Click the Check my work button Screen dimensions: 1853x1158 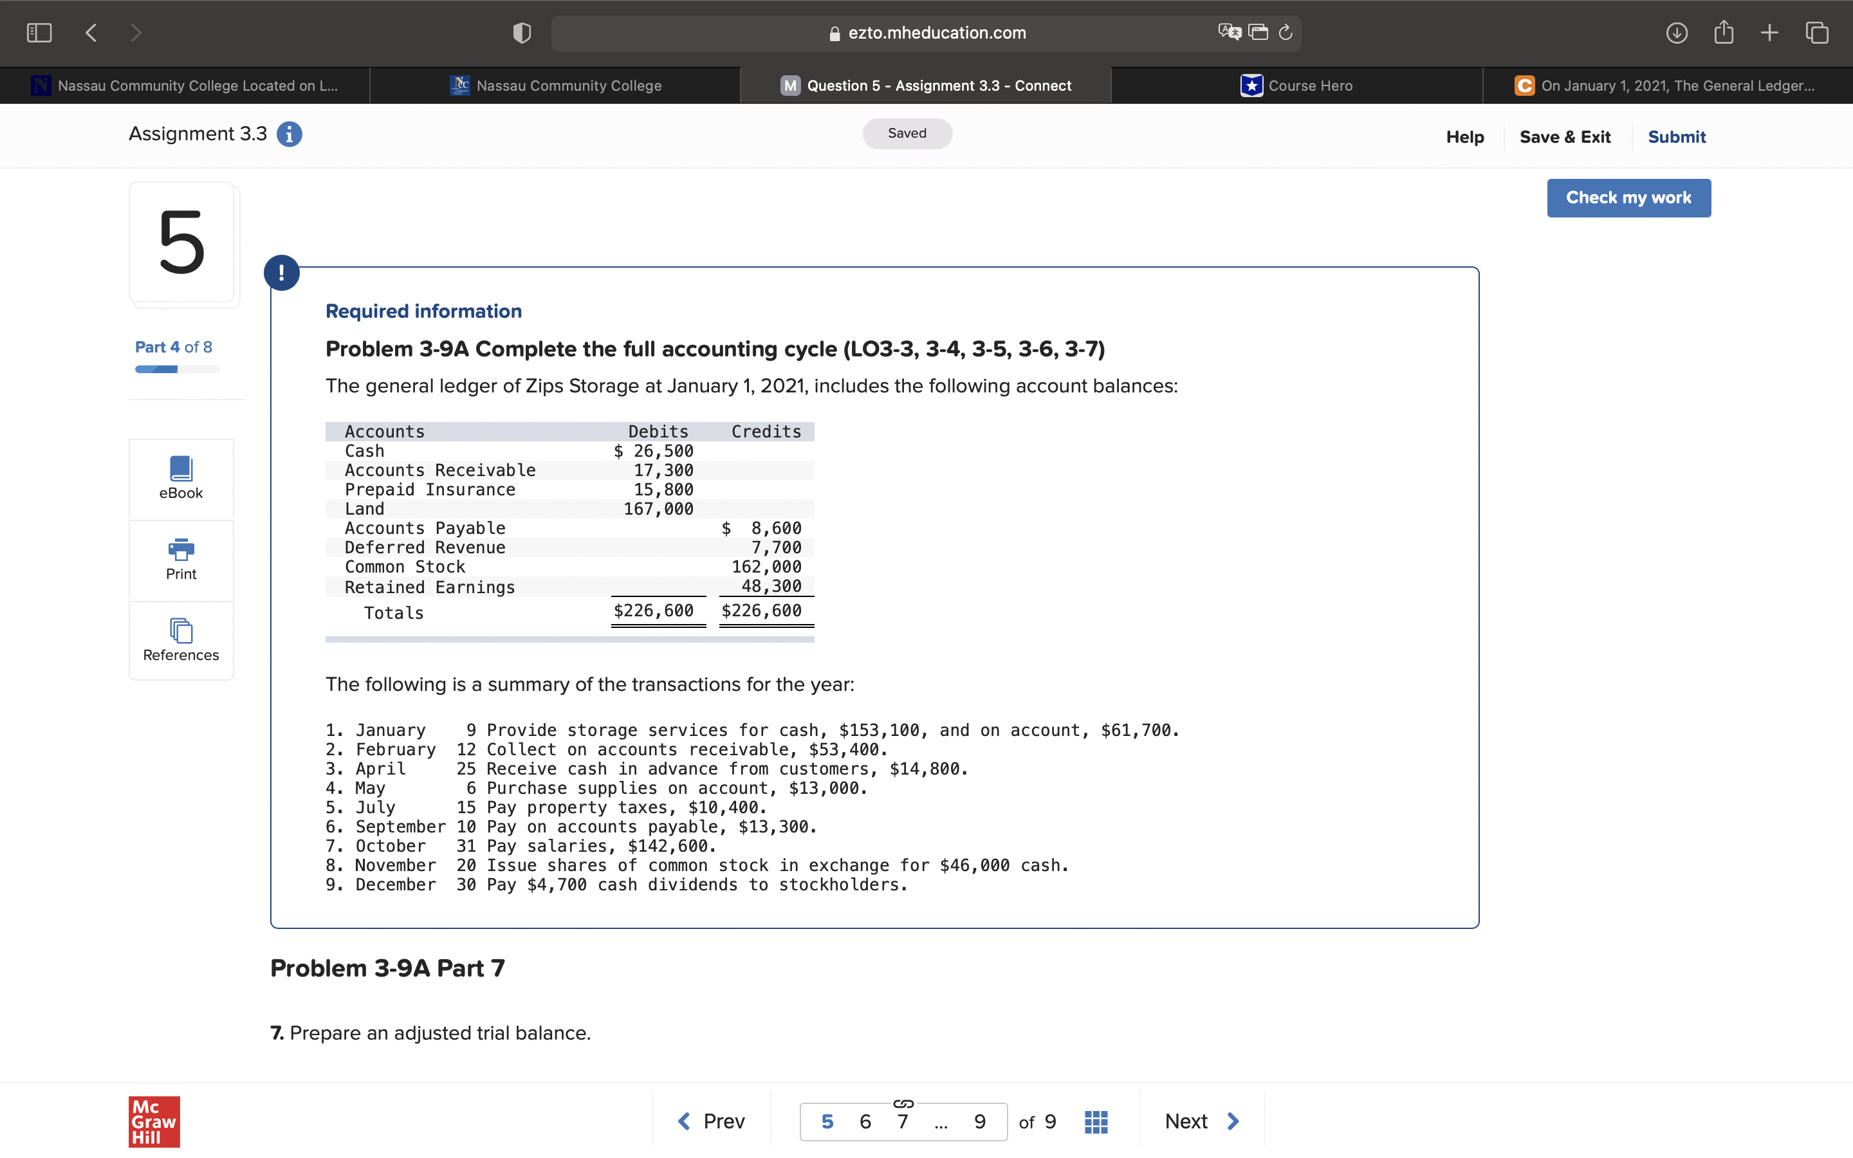(x=1628, y=198)
